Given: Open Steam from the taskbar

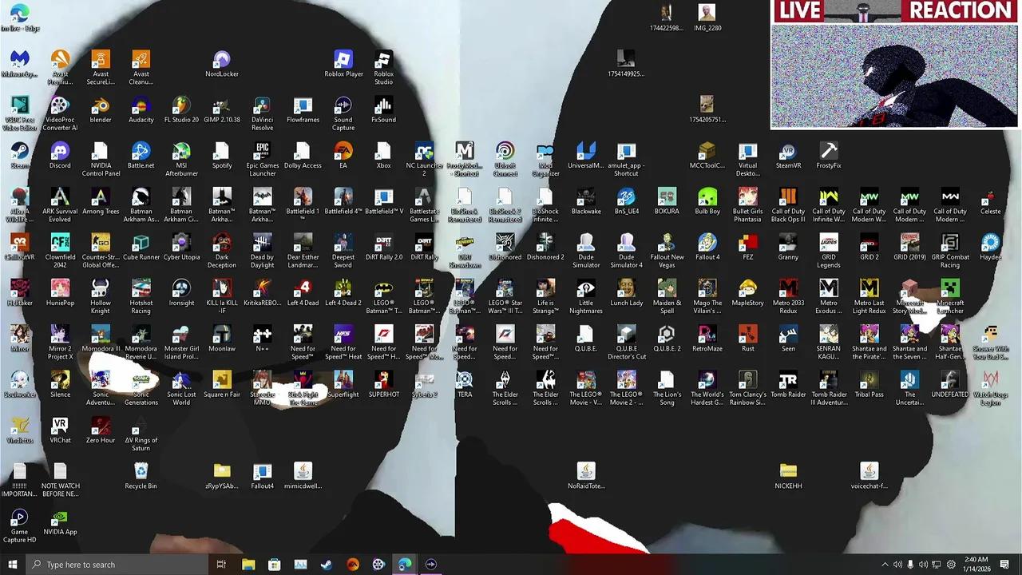Looking at the screenshot, I should [327, 565].
